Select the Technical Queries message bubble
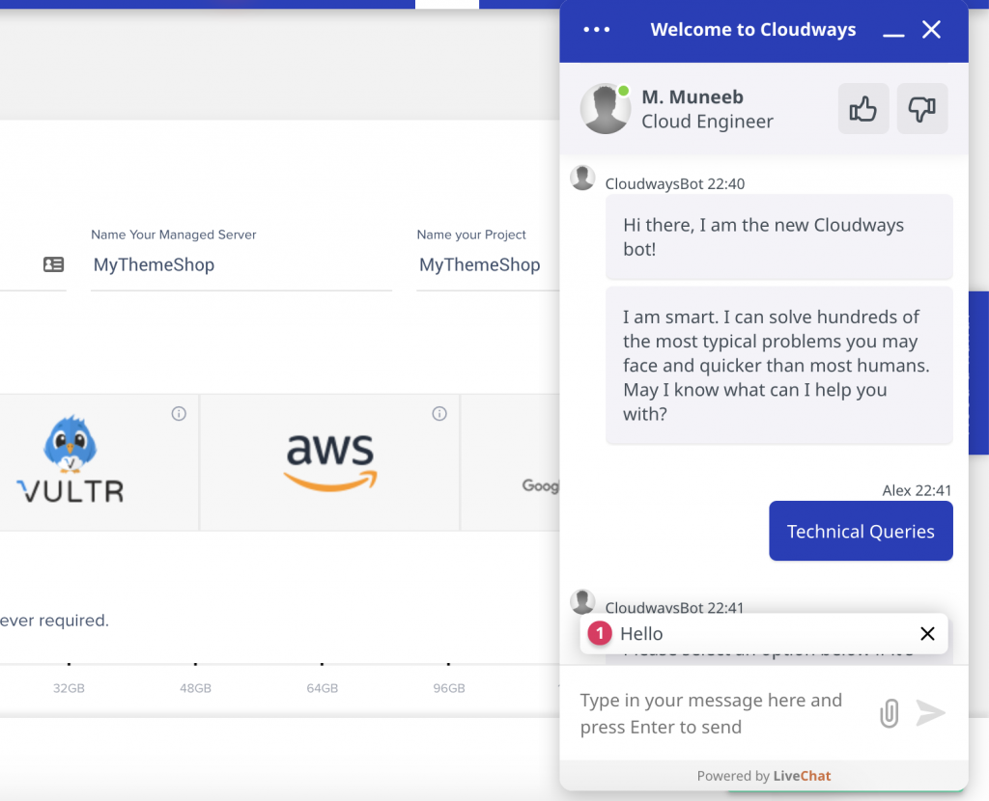The height and width of the screenshot is (801, 989). pyautogui.click(x=861, y=531)
